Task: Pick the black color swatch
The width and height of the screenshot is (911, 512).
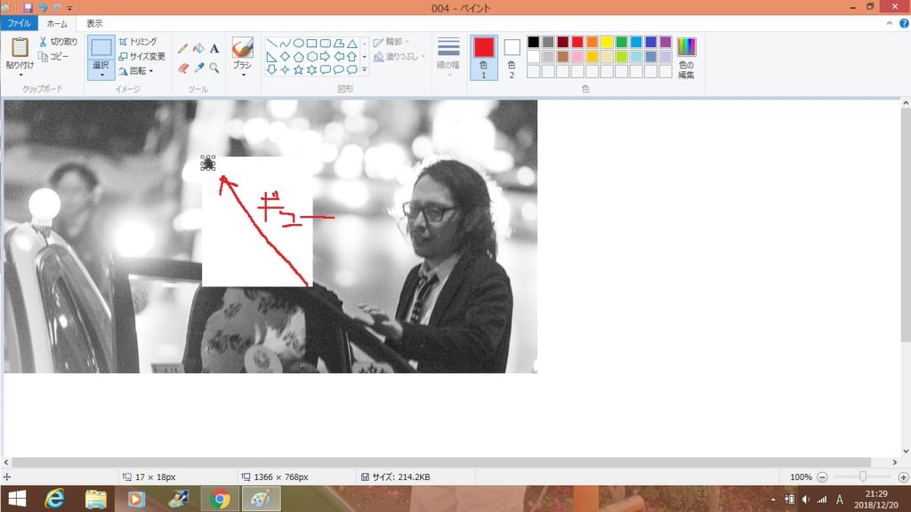Action: 534,42
